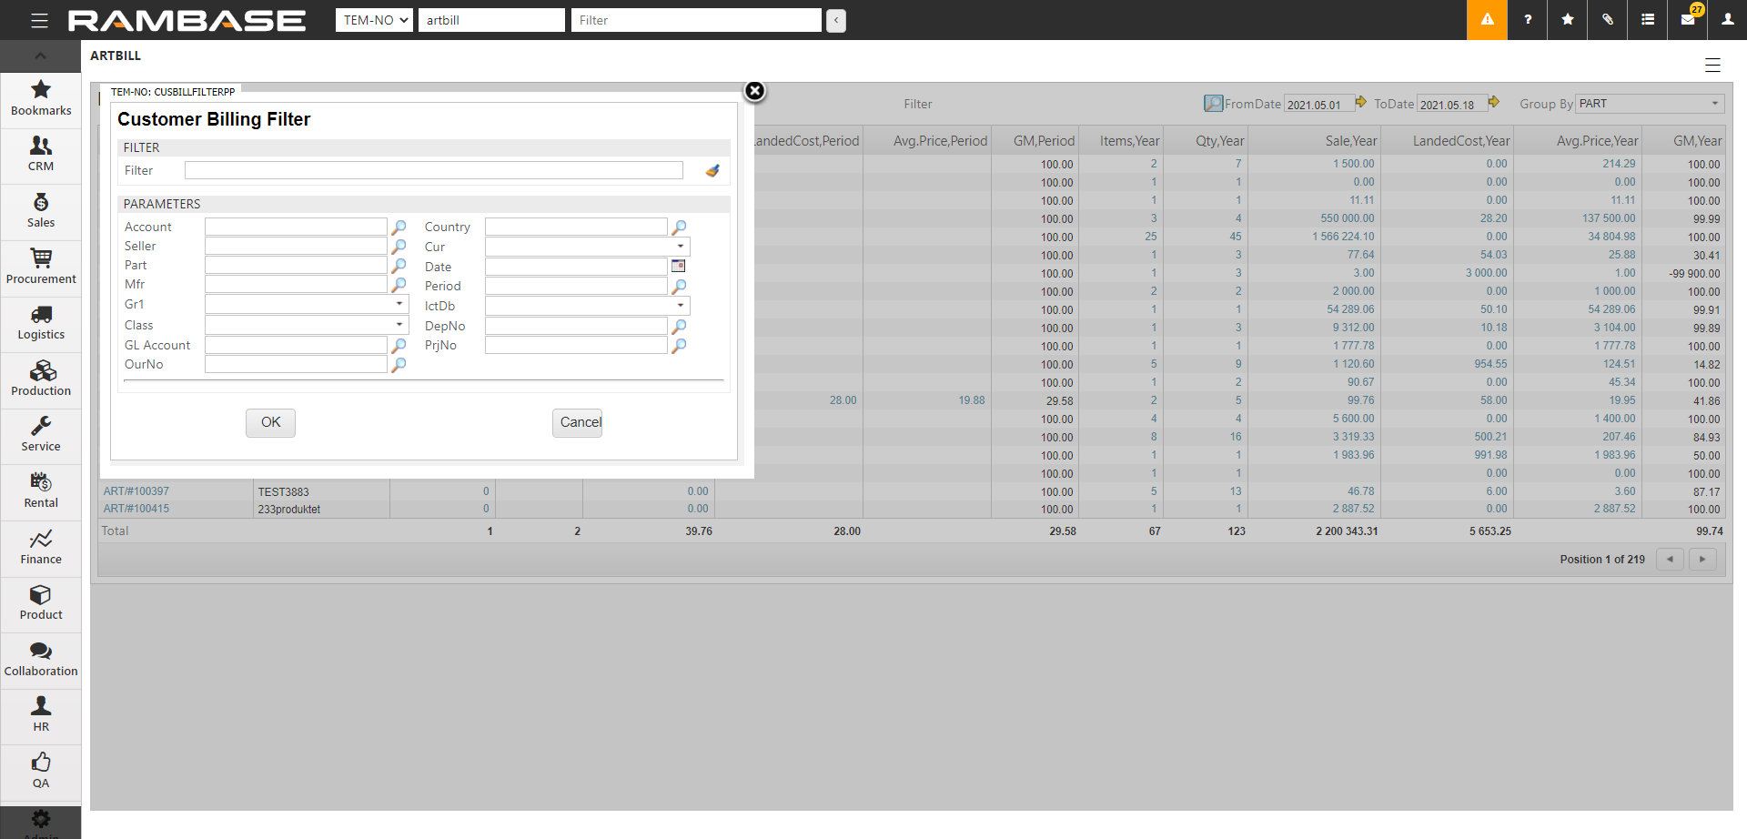The width and height of the screenshot is (1747, 839).
Task: Expand the Class dropdown
Action: pos(399,325)
